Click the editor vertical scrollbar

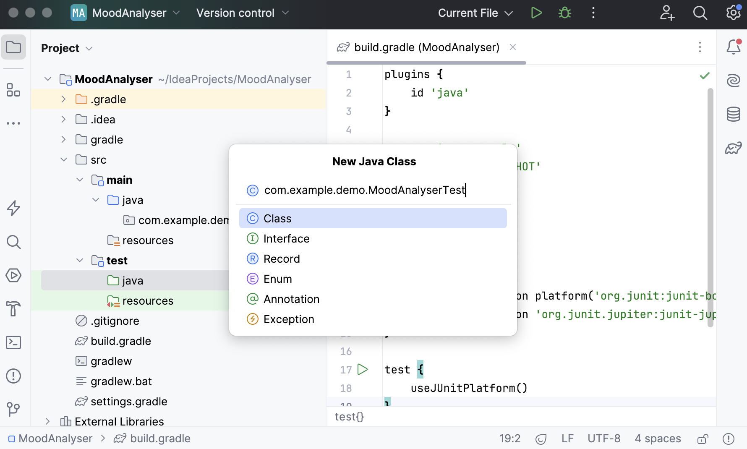(710, 208)
